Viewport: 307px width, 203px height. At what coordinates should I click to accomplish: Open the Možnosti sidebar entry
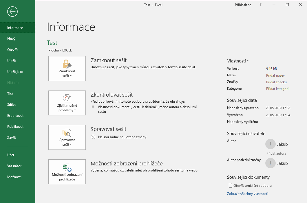tap(14, 177)
